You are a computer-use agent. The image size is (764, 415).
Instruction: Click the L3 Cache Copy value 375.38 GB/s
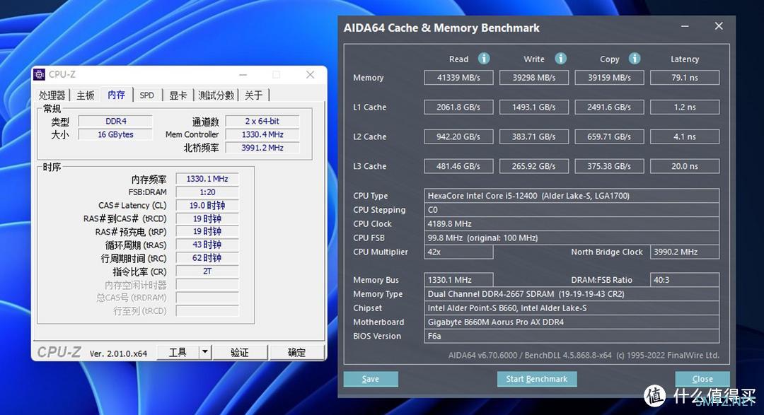pos(609,166)
